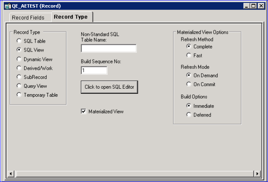
Task: Click the horizontal scrollbar left arrow
Action: point(11,174)
